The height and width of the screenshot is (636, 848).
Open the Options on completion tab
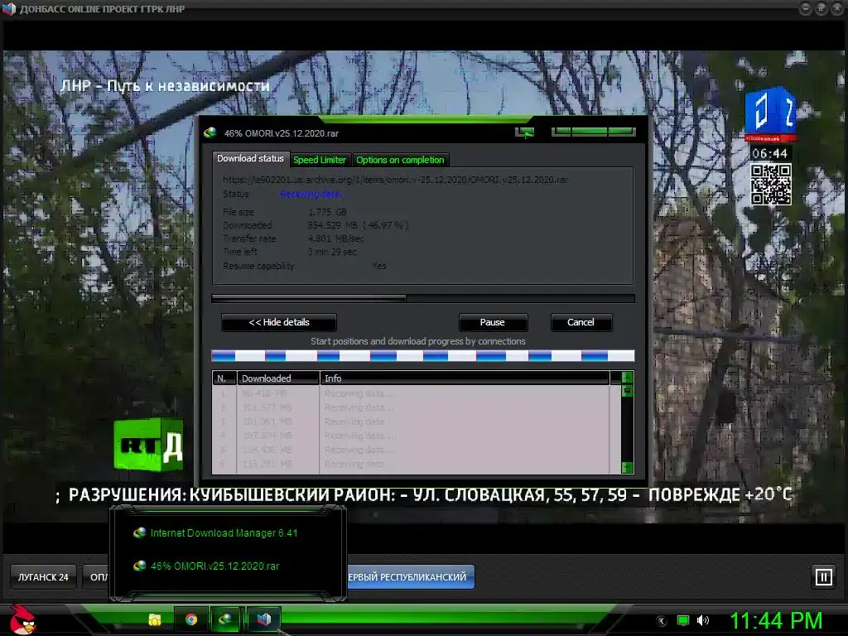coord(400,160)
